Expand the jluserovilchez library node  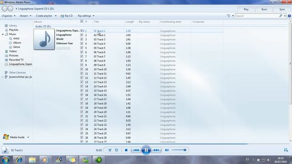pyautogui.click(x=3, y=77)
